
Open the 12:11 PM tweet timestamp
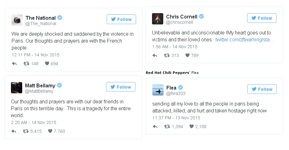click(35, 55)
